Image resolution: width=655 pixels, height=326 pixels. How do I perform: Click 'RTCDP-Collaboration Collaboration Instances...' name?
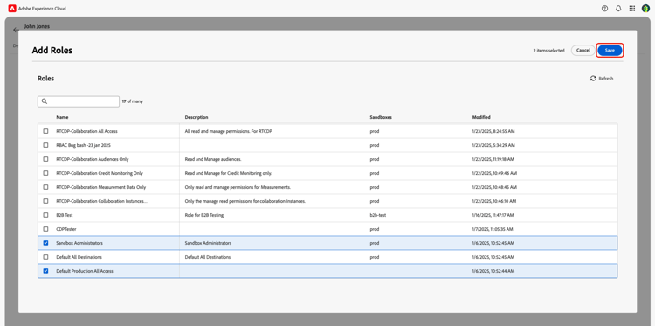pyautogui.click(x=101, y=201)
